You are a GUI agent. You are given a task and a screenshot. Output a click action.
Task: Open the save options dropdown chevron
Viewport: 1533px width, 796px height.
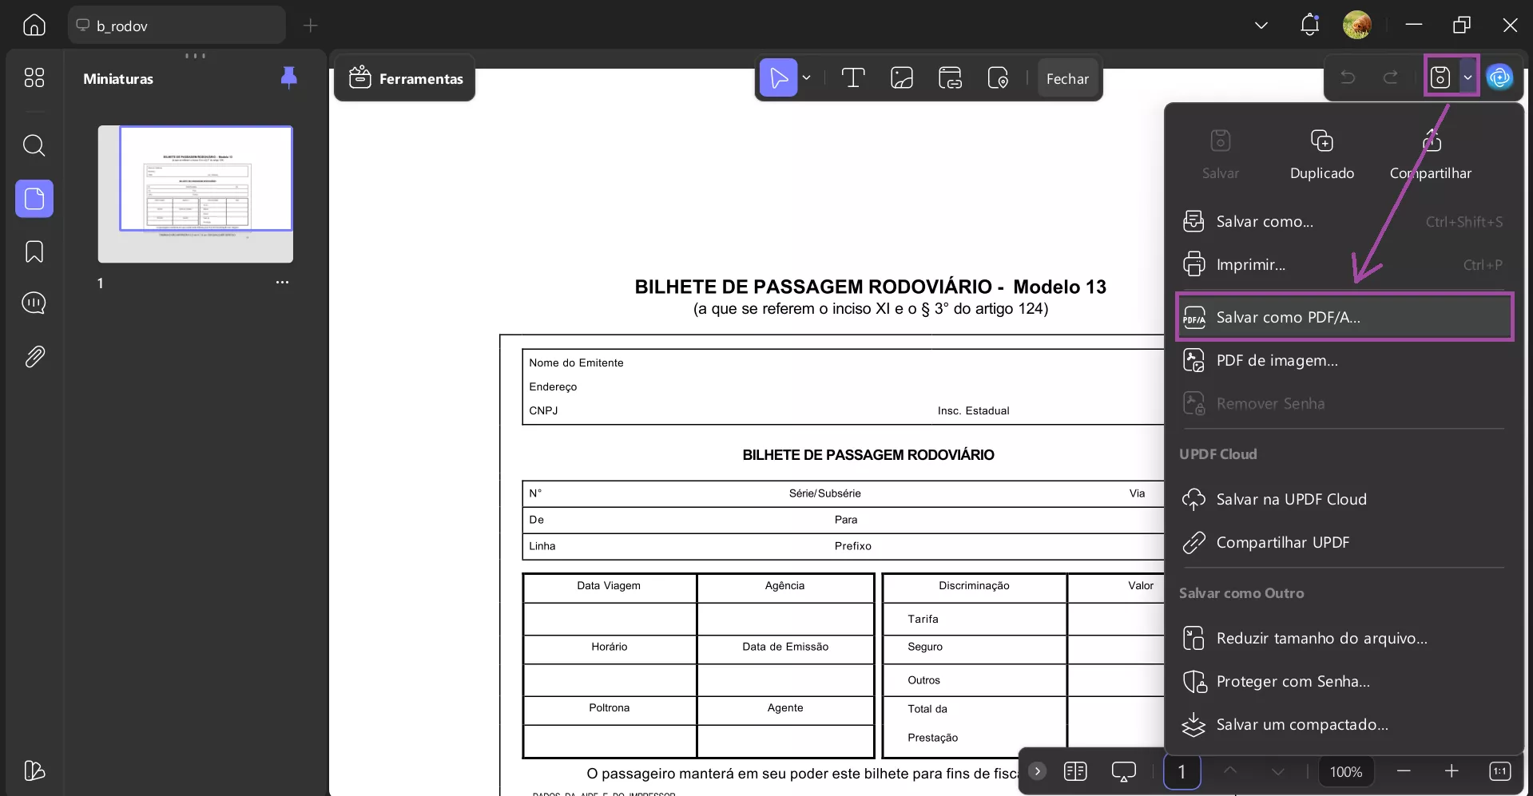(x=1468, y=77)
